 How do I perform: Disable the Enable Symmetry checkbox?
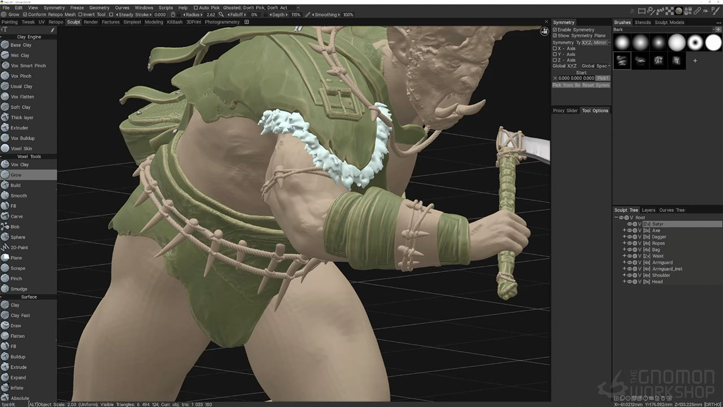(x=555, y=30)
